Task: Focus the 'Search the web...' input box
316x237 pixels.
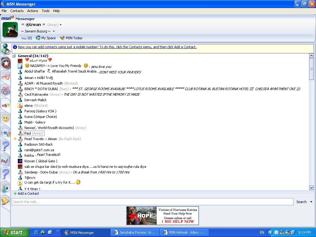Action: pyautogui.click(x=152, y=202)
